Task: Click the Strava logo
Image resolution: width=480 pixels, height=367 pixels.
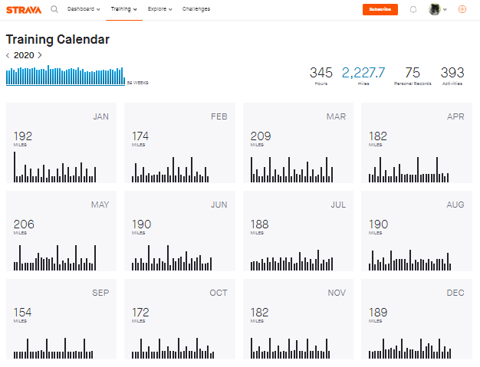Action: pos(24,9)
